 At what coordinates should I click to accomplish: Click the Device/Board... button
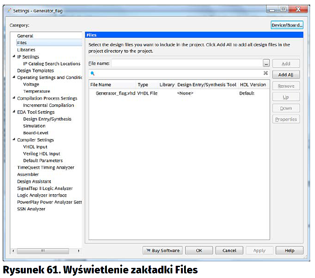click(287, 25)
